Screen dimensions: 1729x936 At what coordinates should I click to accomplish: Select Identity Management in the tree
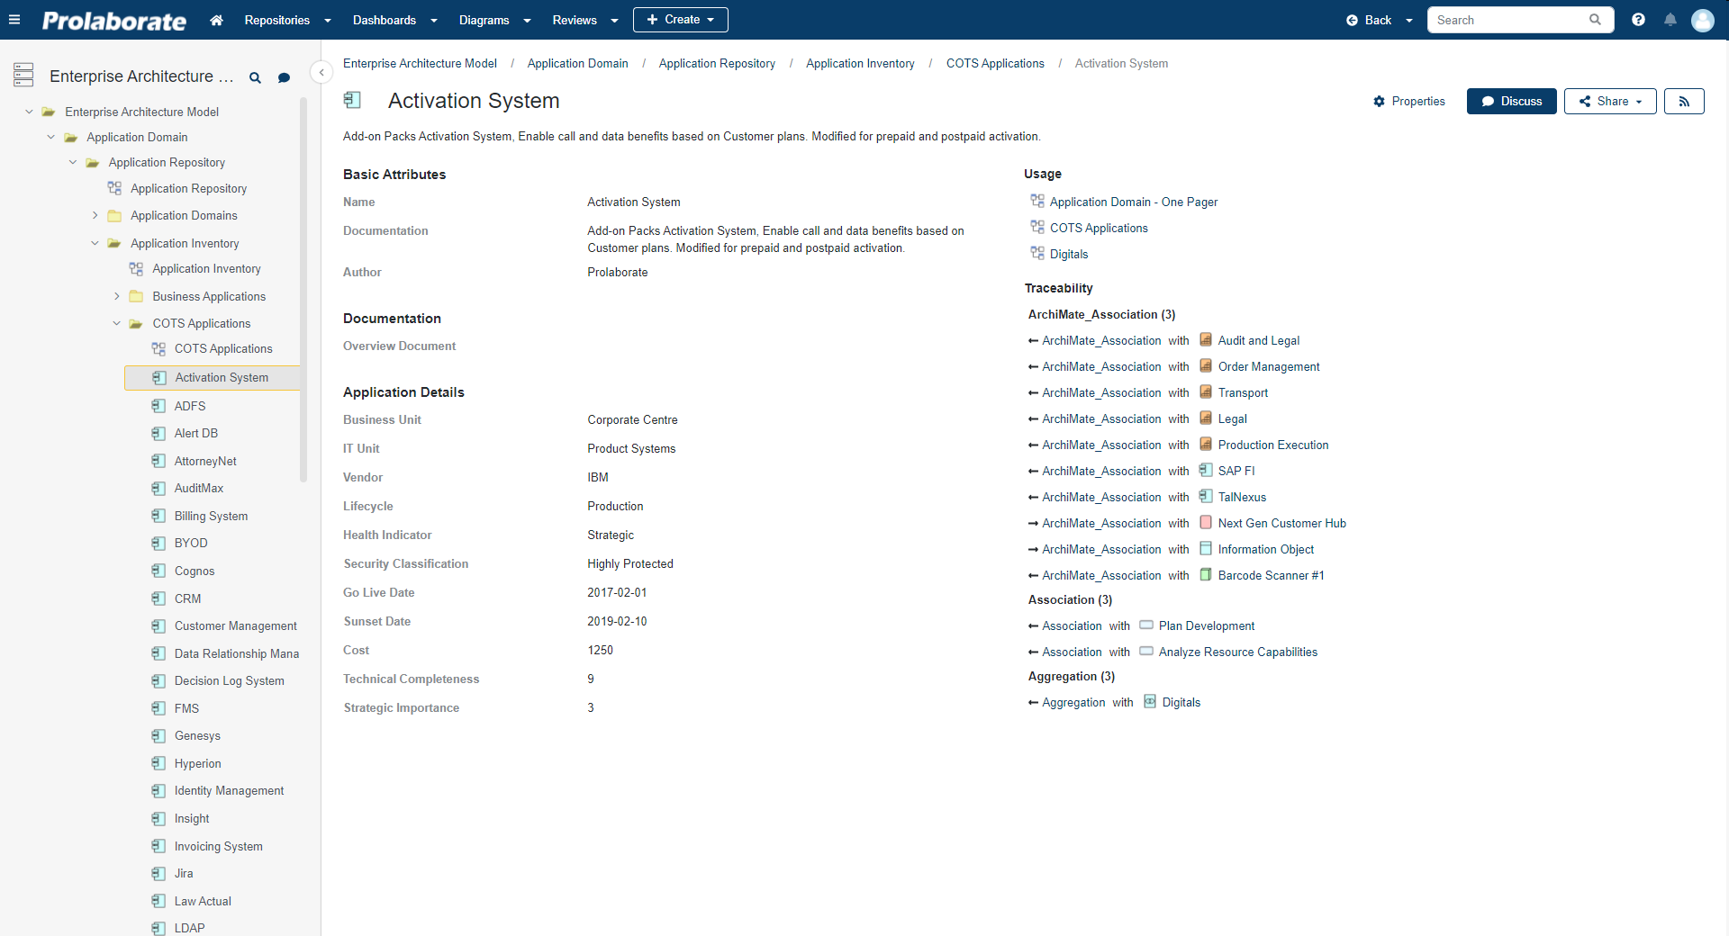[x=229, y=790]
